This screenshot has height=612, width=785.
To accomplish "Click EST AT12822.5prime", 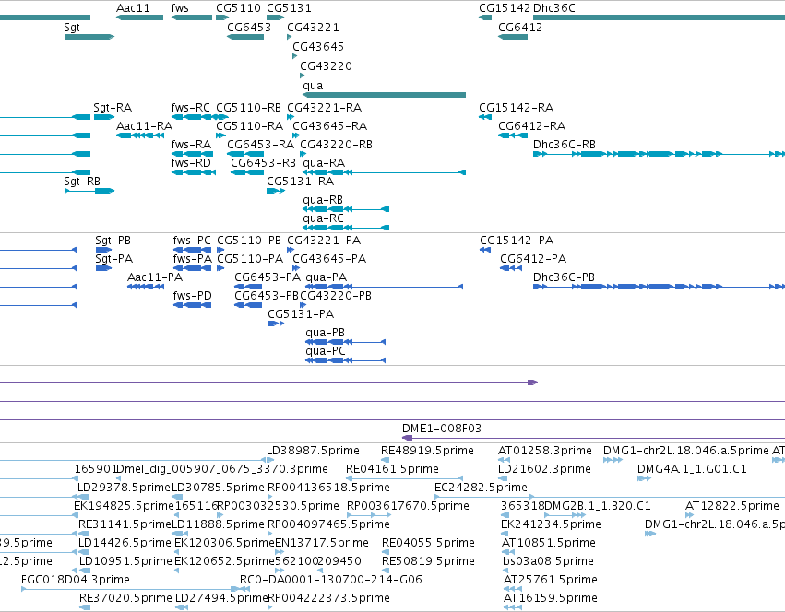I will [689, 515].
